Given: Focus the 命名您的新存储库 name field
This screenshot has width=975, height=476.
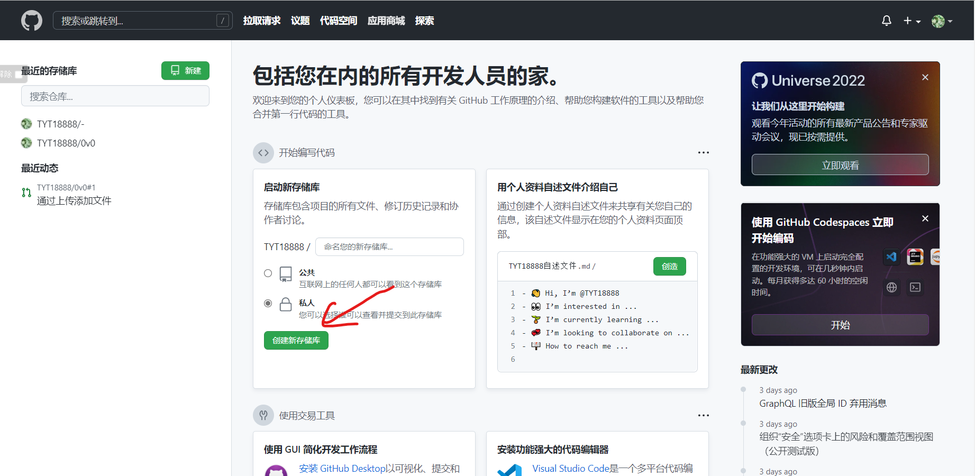Looking at the screenshot, I should 389,247.
